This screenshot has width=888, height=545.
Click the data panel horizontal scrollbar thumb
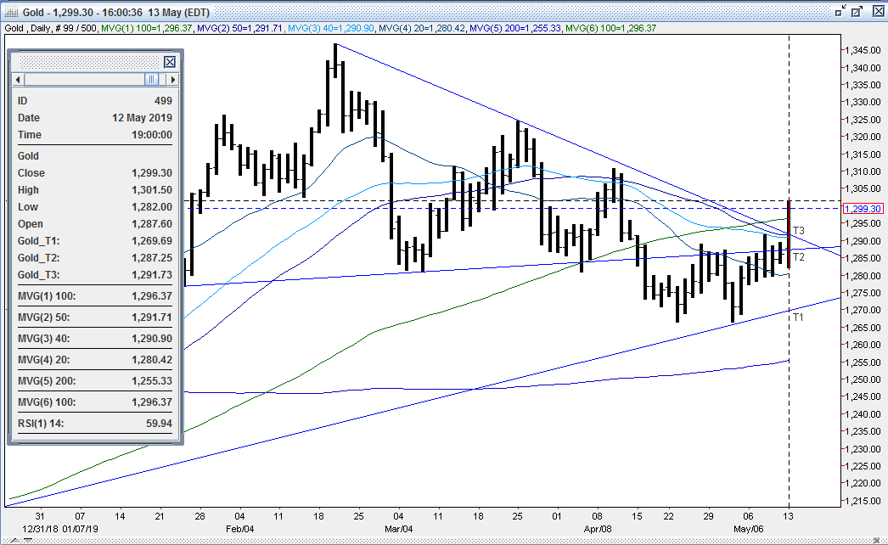click(151, 79)
